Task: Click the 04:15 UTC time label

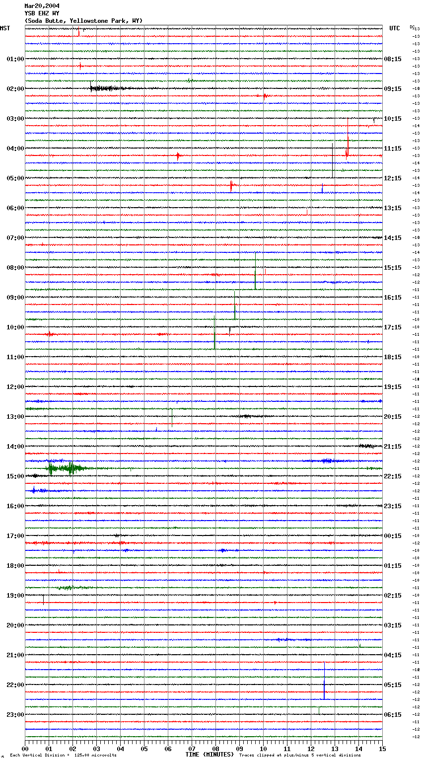Action: coord(393,655)
